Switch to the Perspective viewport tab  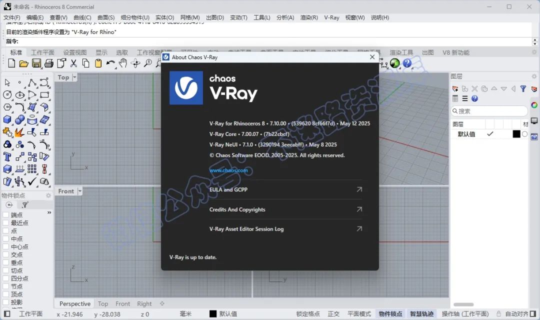pos(74,303)
